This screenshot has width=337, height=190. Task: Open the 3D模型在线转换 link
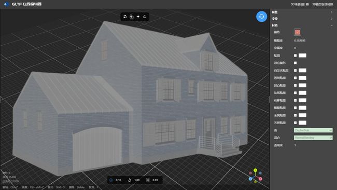322,4
